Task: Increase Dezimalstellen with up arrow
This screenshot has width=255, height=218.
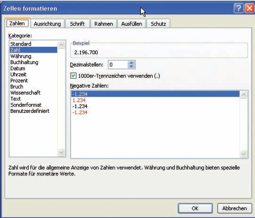Action: click(131, 63)
